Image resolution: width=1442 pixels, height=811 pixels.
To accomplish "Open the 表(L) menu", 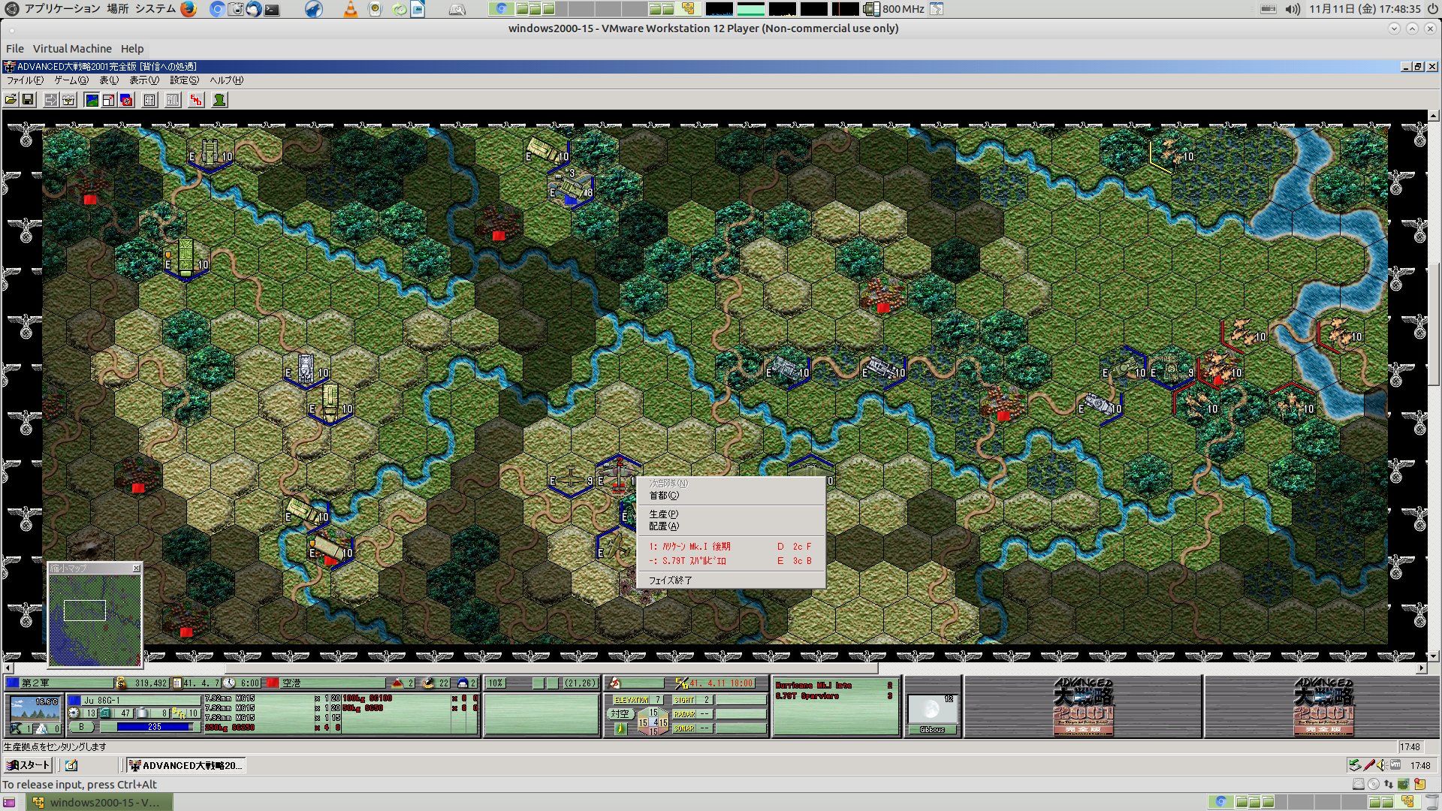I will click(x=109, y=80).
